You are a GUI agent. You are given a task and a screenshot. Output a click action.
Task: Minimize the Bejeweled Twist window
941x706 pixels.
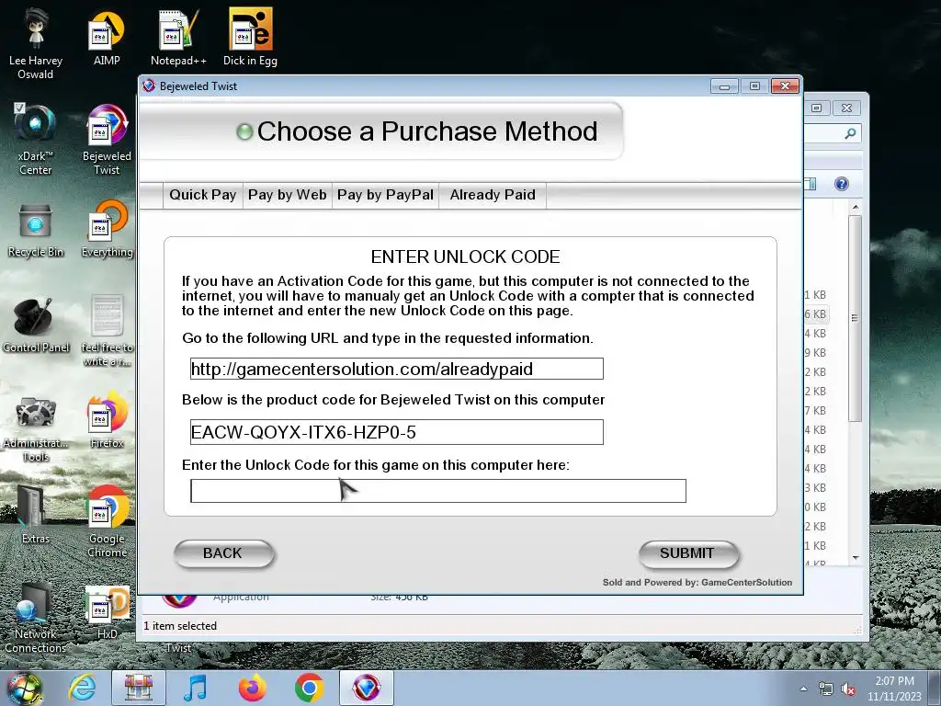click(724, 86)
